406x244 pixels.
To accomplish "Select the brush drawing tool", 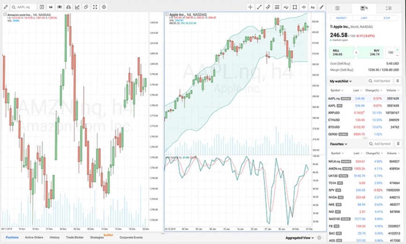I will [321, 7].
